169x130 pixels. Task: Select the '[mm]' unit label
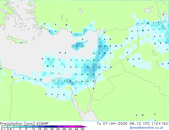(29, 124)
